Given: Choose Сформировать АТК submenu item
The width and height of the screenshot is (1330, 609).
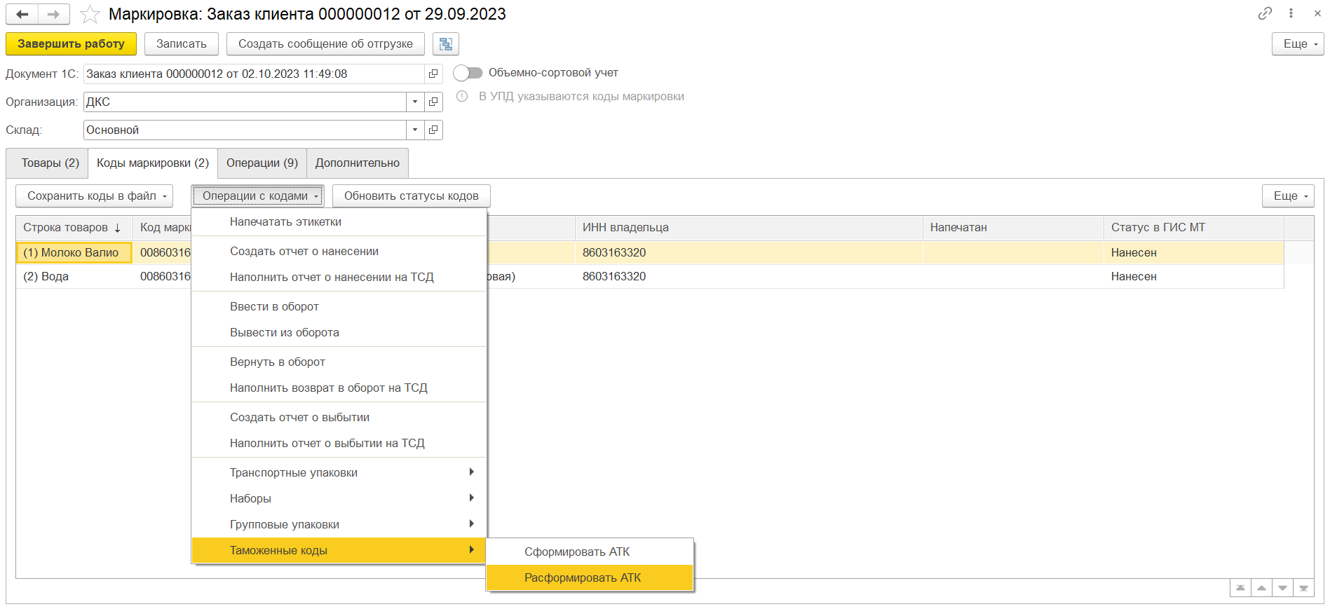Looking at the screenshot, I should coord(590,552).
